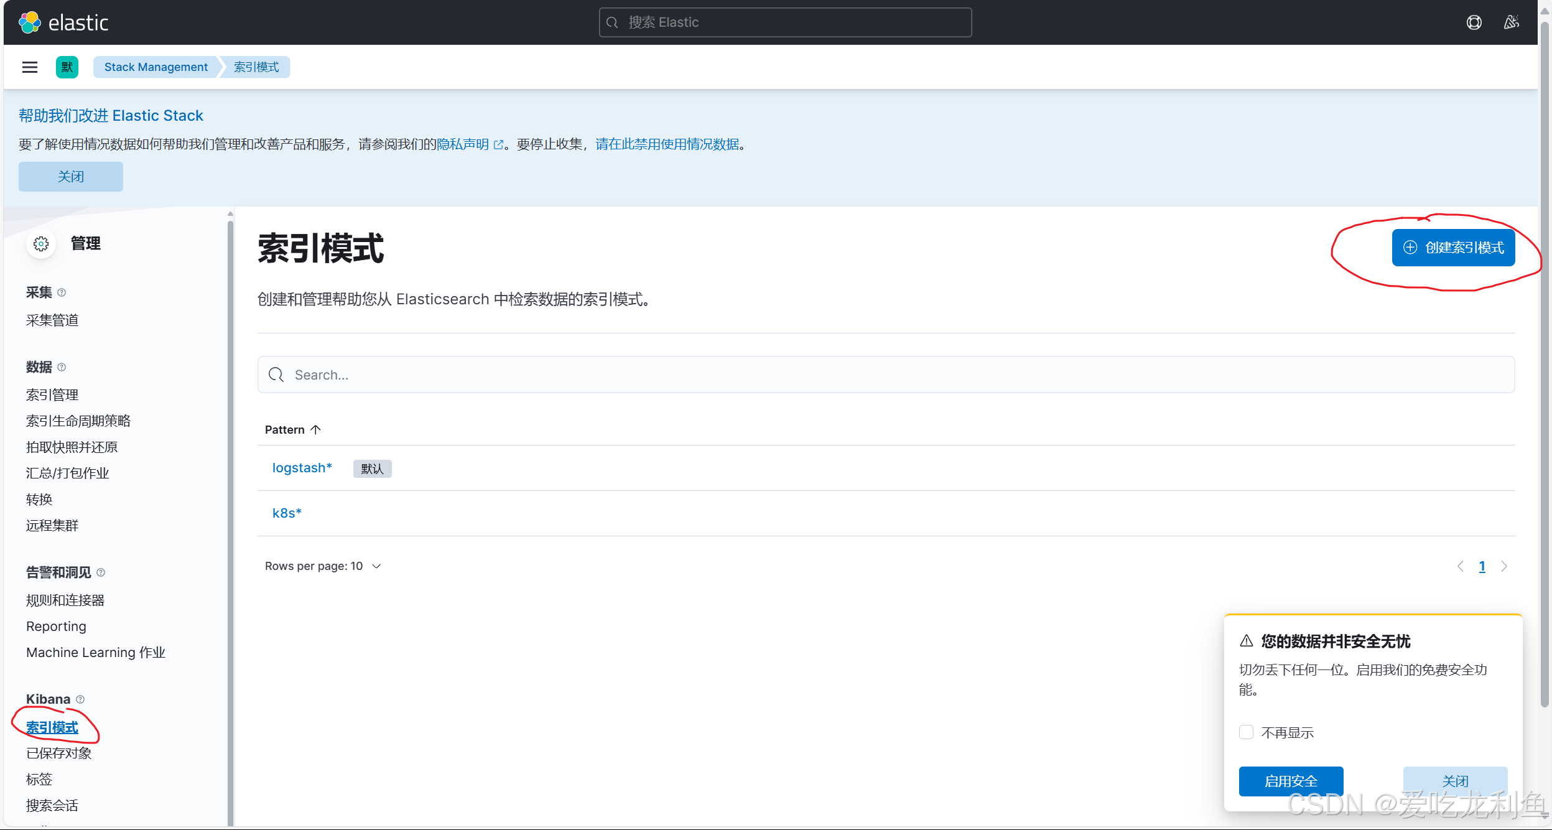Sort by Pattern column arrow
Viewport: 1552px width, 830px height.
tap(315, 430)
